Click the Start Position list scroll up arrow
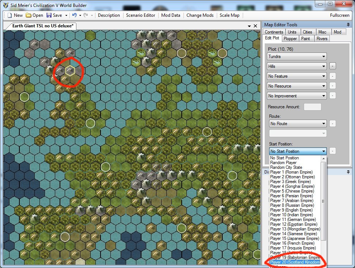 tap(324, 159)
